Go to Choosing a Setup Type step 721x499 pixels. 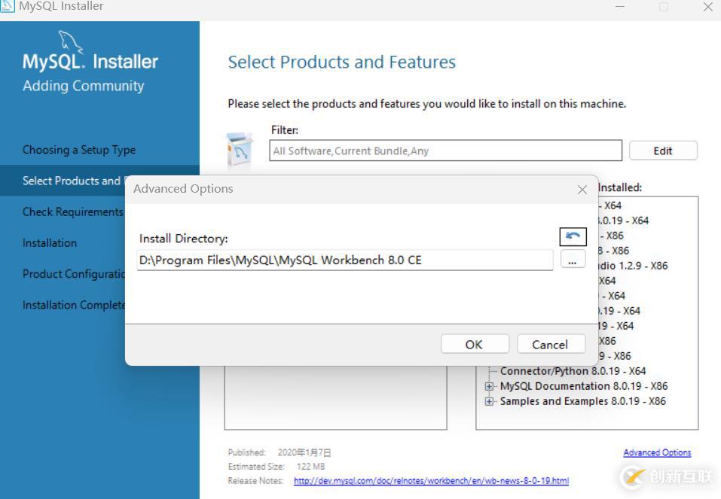(x=79, y=150)
